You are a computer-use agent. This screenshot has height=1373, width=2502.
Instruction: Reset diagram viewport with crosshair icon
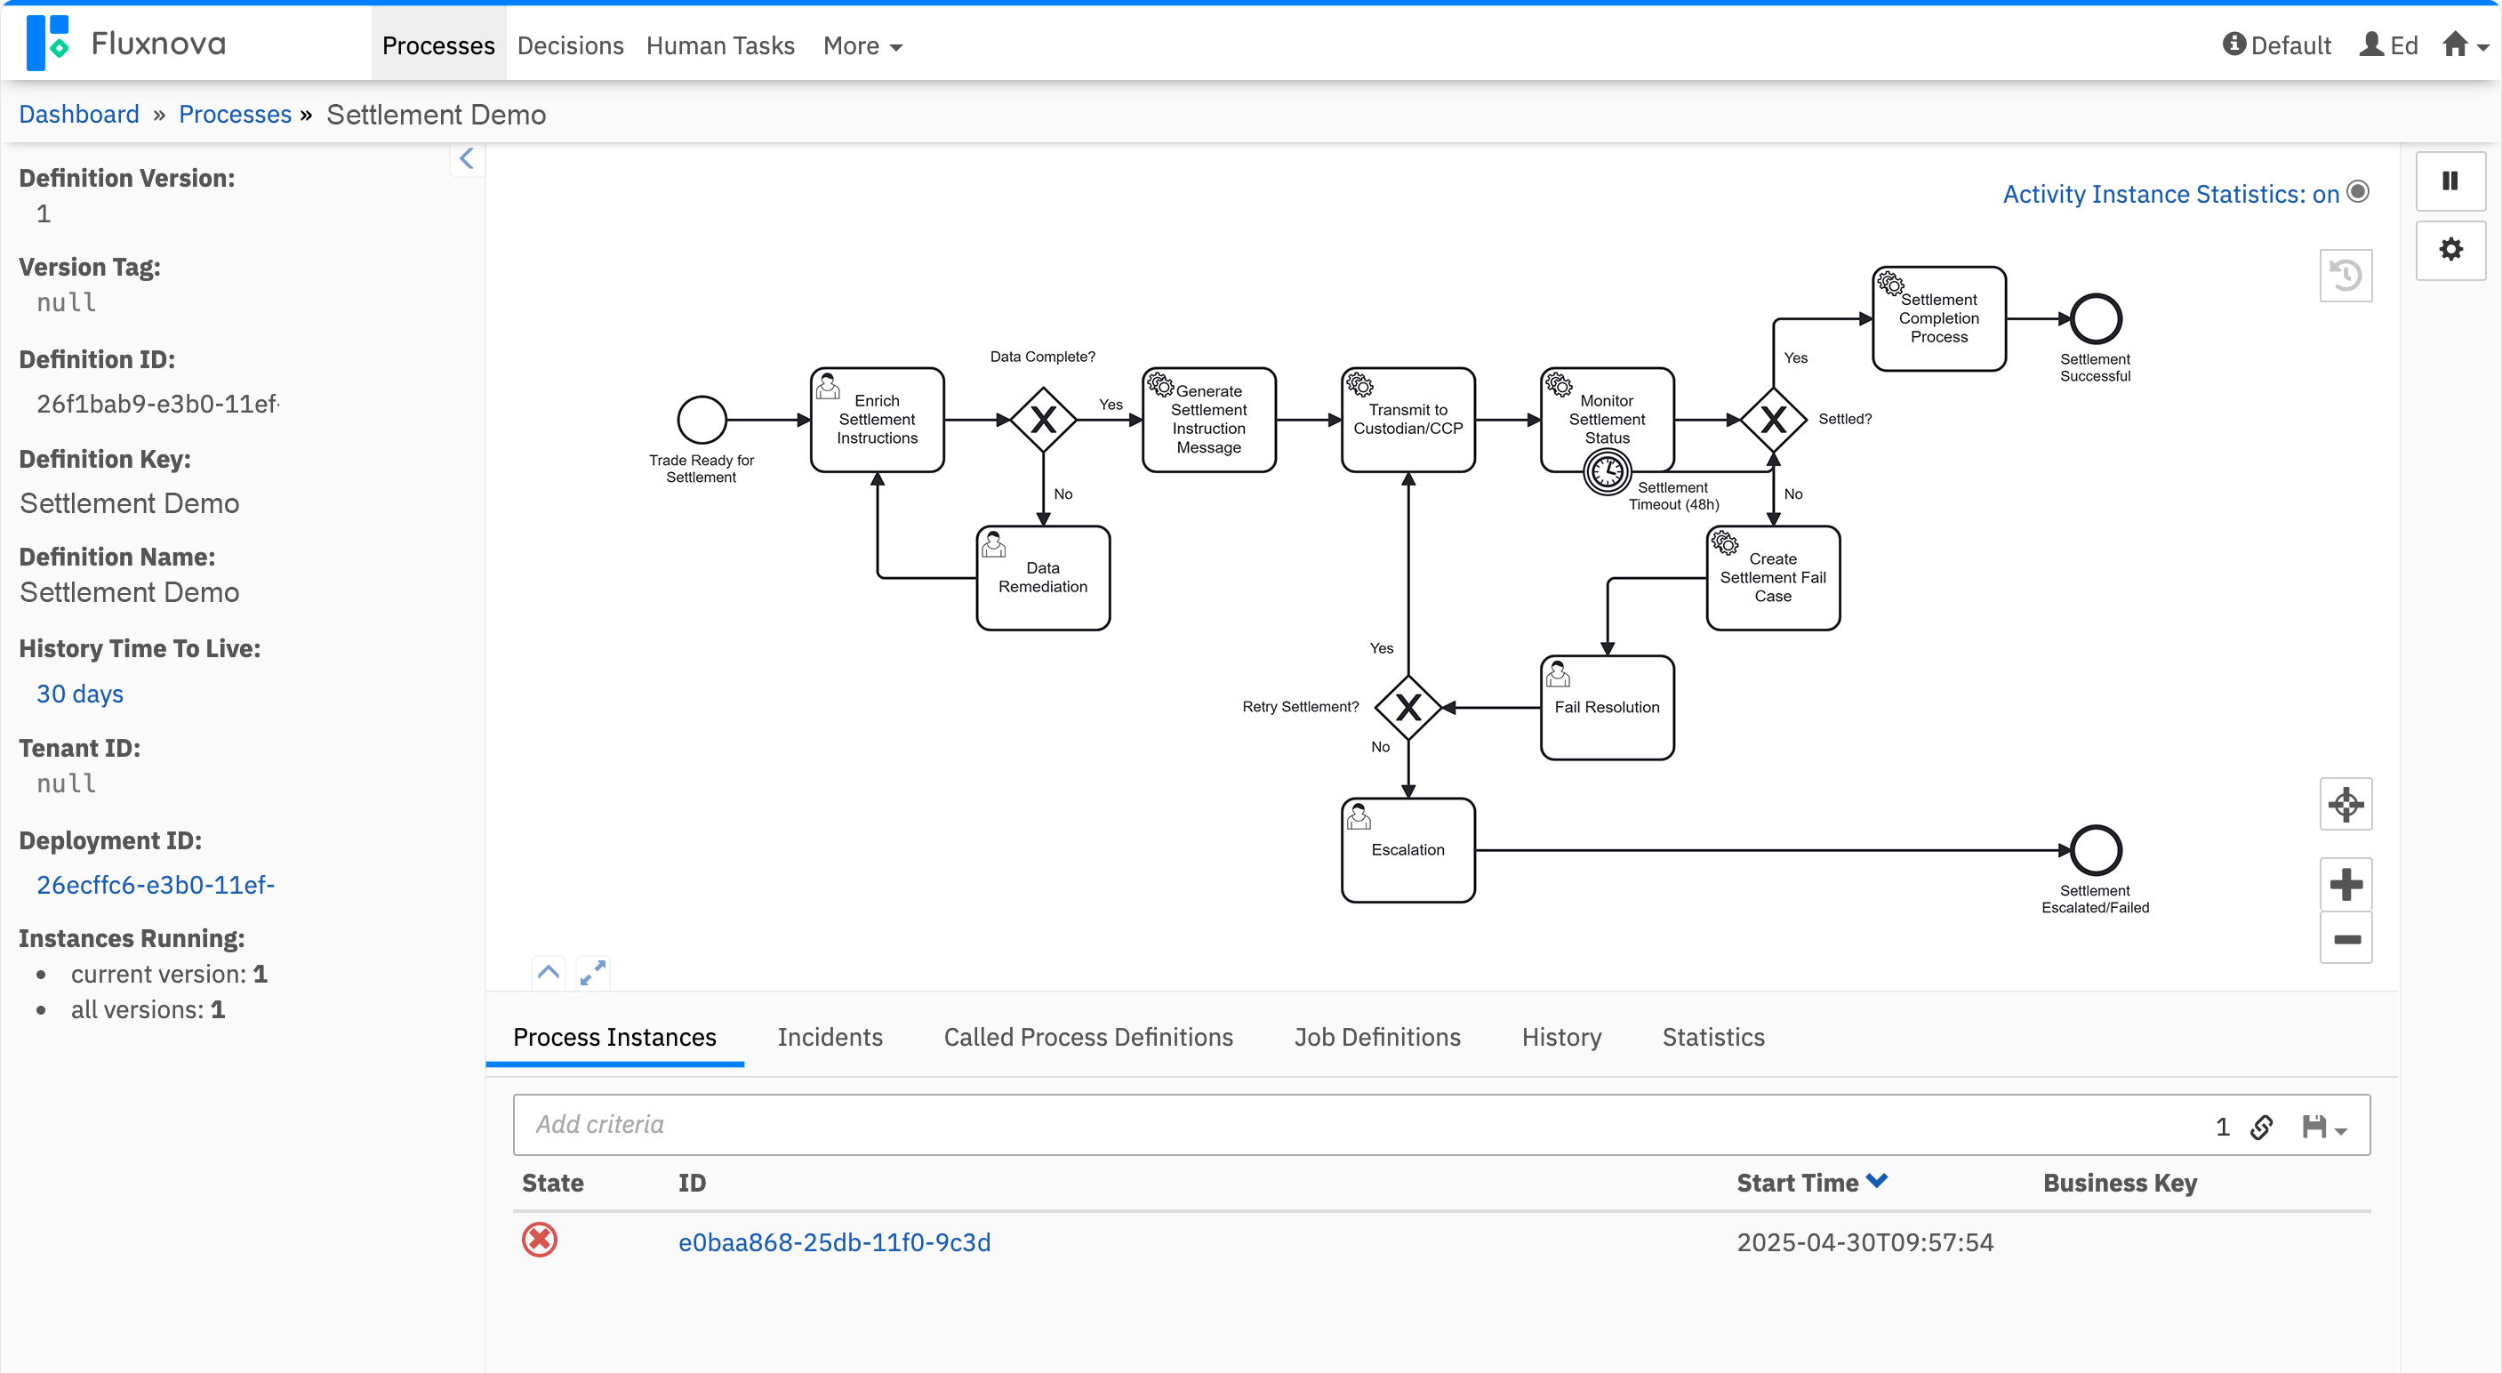click(x=2345, y=804)
